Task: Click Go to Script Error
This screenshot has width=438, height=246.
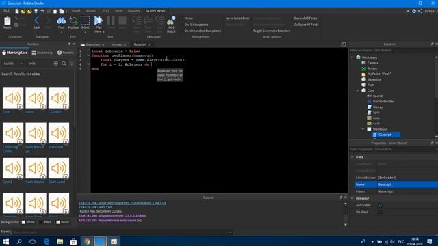Action: (x=237, y=18)
